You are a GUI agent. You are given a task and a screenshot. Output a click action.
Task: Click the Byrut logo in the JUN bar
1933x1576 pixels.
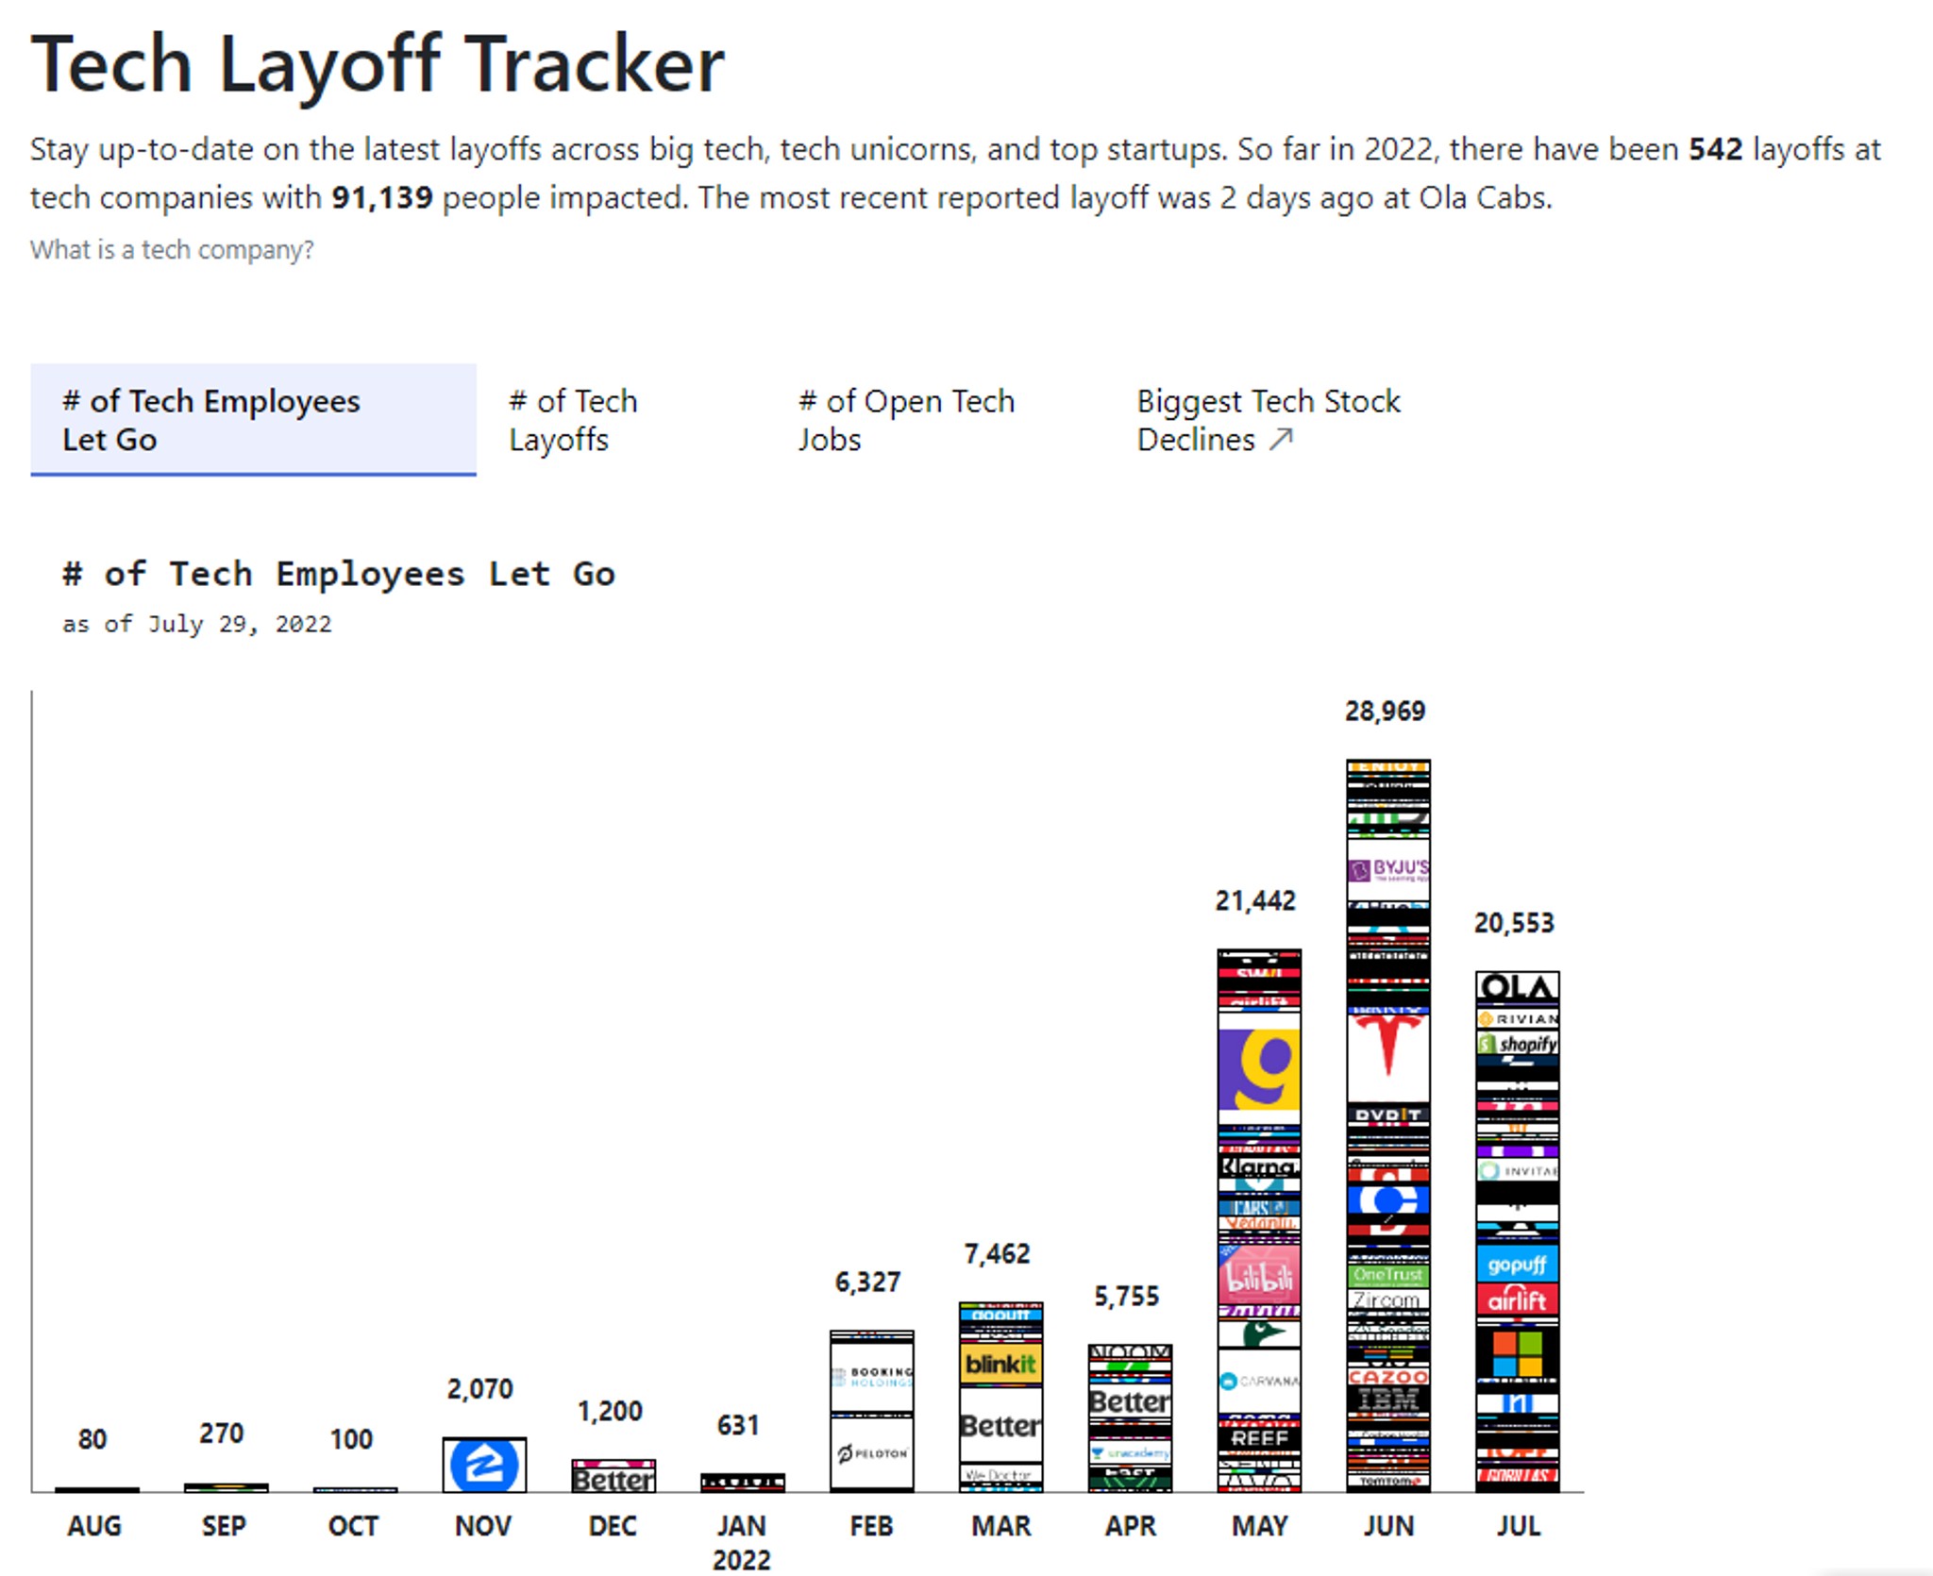(1389, 1115)
